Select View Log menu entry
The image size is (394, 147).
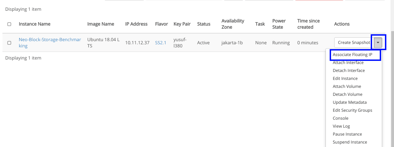(341, 126)
